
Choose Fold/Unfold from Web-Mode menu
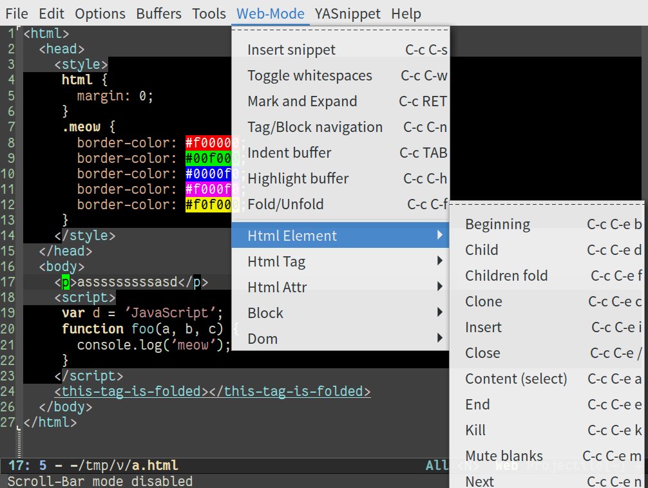(x=341, y=204)
